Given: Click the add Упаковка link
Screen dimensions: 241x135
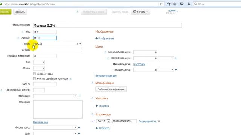Looking at the screenshot, I should coord(102,106).
